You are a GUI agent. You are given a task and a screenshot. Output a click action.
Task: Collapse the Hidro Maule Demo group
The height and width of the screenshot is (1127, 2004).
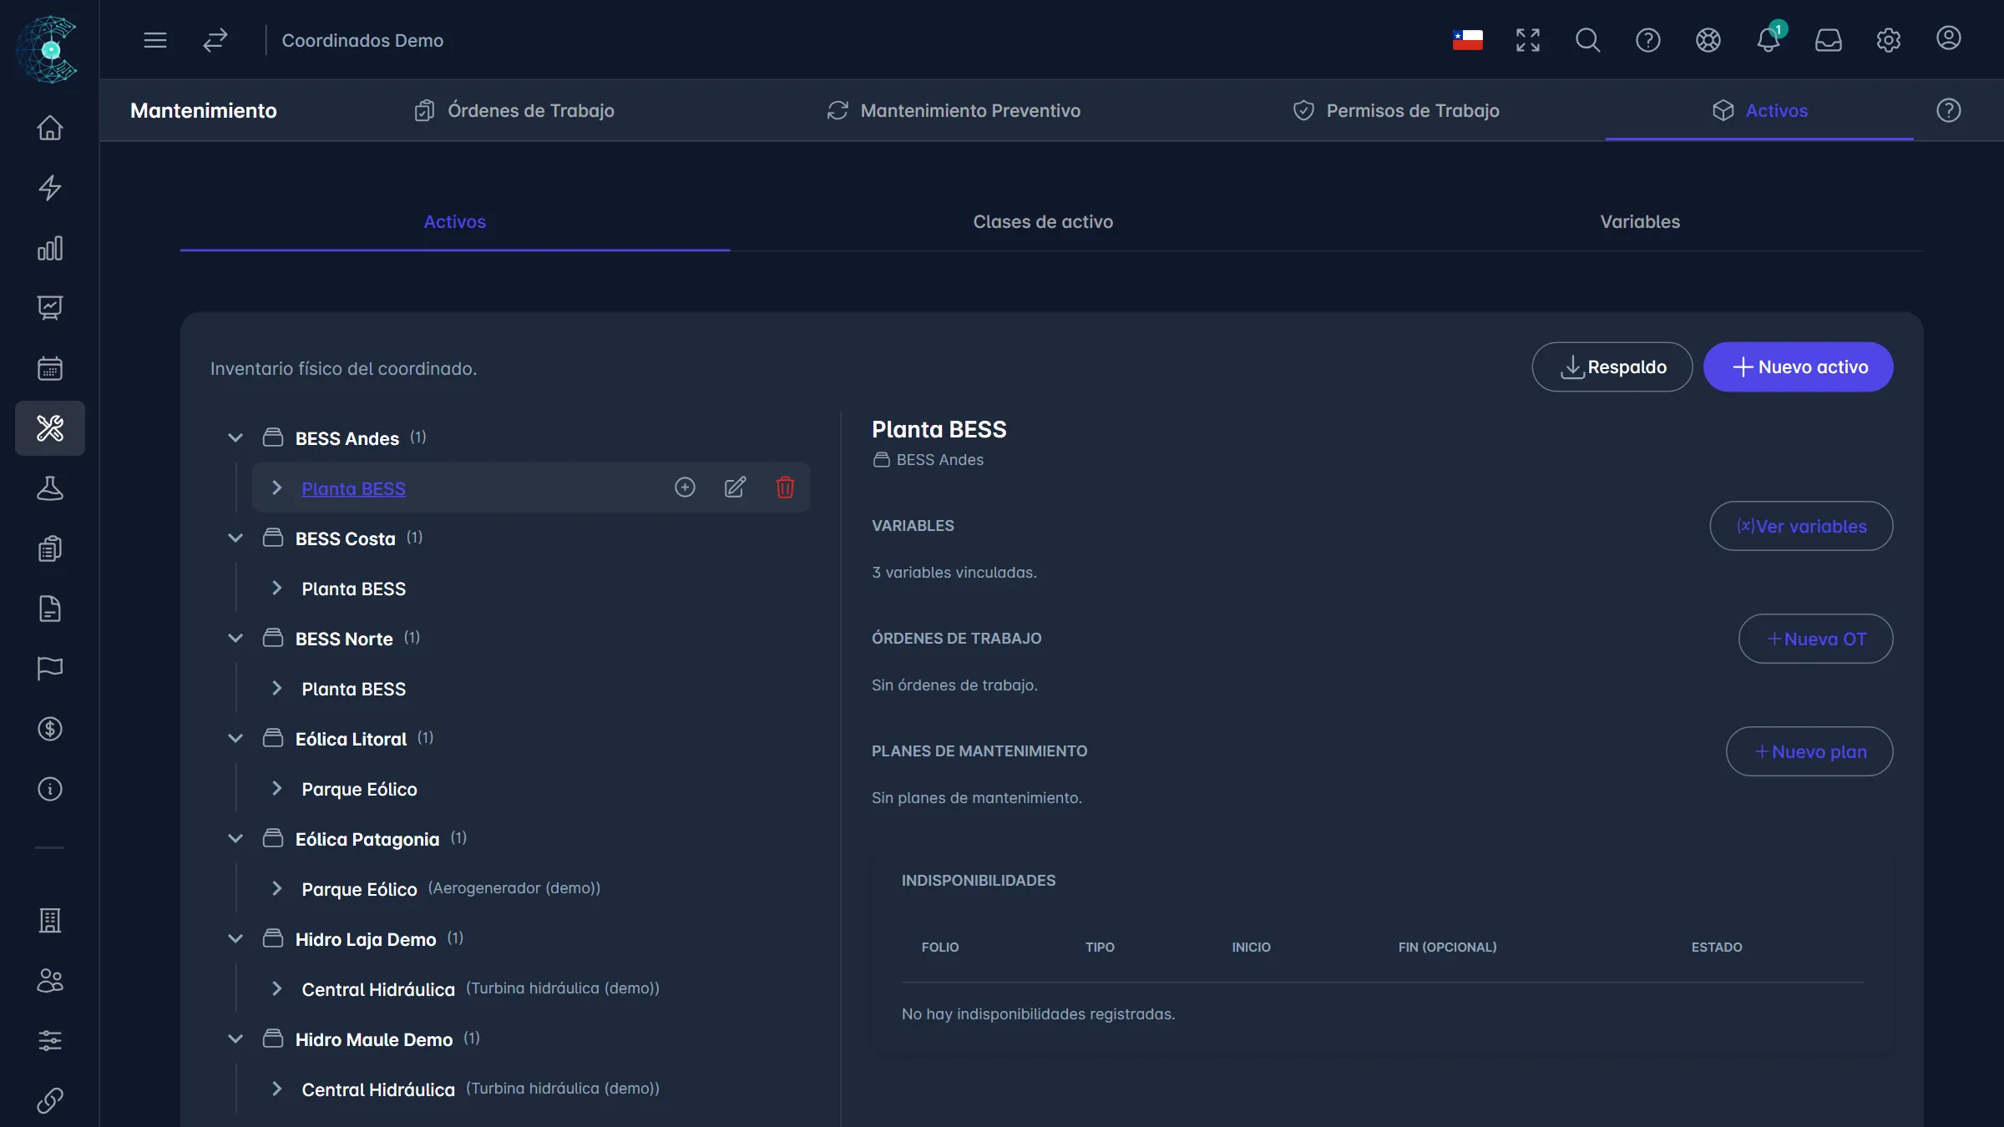point(235,1039)
